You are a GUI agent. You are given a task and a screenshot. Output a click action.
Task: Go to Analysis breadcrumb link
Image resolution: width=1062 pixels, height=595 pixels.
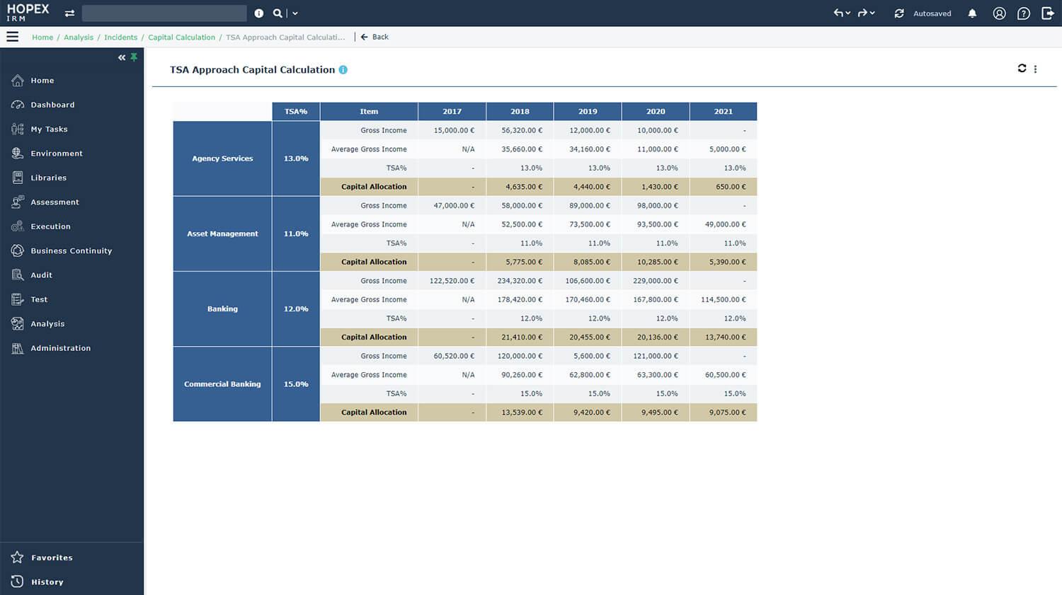click(x=79, y=37)
